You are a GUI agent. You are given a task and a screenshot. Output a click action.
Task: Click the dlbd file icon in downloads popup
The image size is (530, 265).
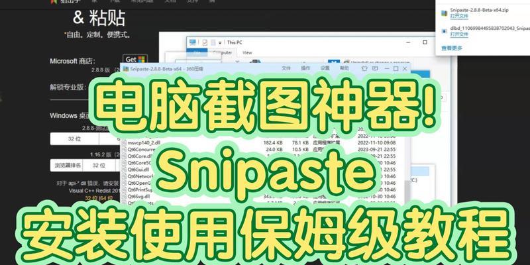coord(443,31)
